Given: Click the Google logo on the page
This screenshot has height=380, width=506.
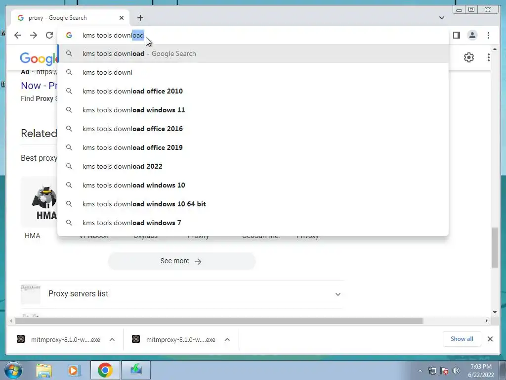Looking at the screenshot, I should [39, 58].
